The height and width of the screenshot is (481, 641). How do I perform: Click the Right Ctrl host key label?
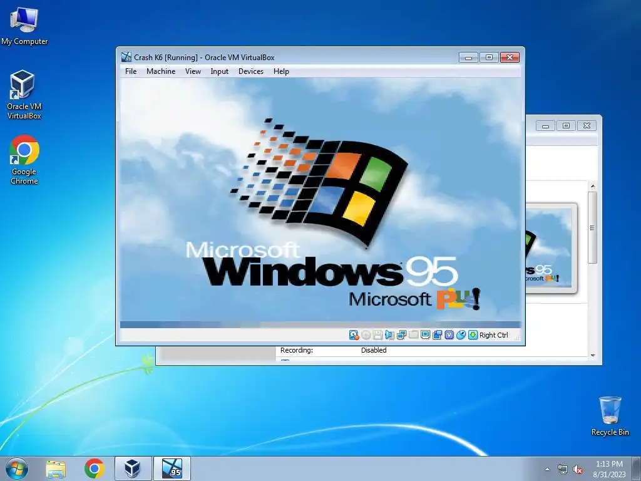coord(494,335)
